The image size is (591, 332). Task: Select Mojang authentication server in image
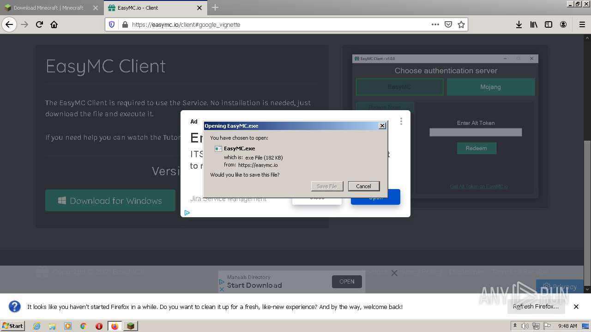coord(490,87)
